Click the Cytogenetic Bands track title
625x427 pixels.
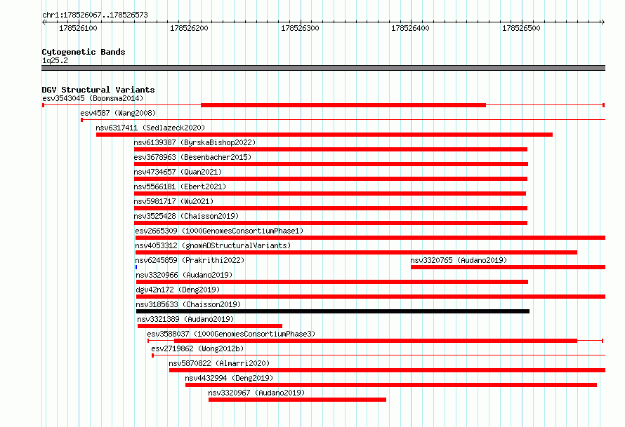pyautogui.click(x=84, y=52)
